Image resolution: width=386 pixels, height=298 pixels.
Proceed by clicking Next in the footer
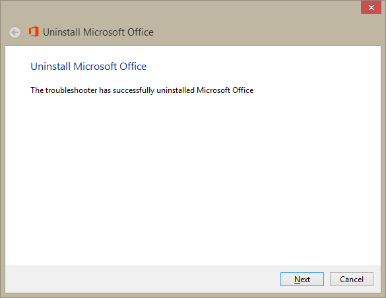(302, 280)
